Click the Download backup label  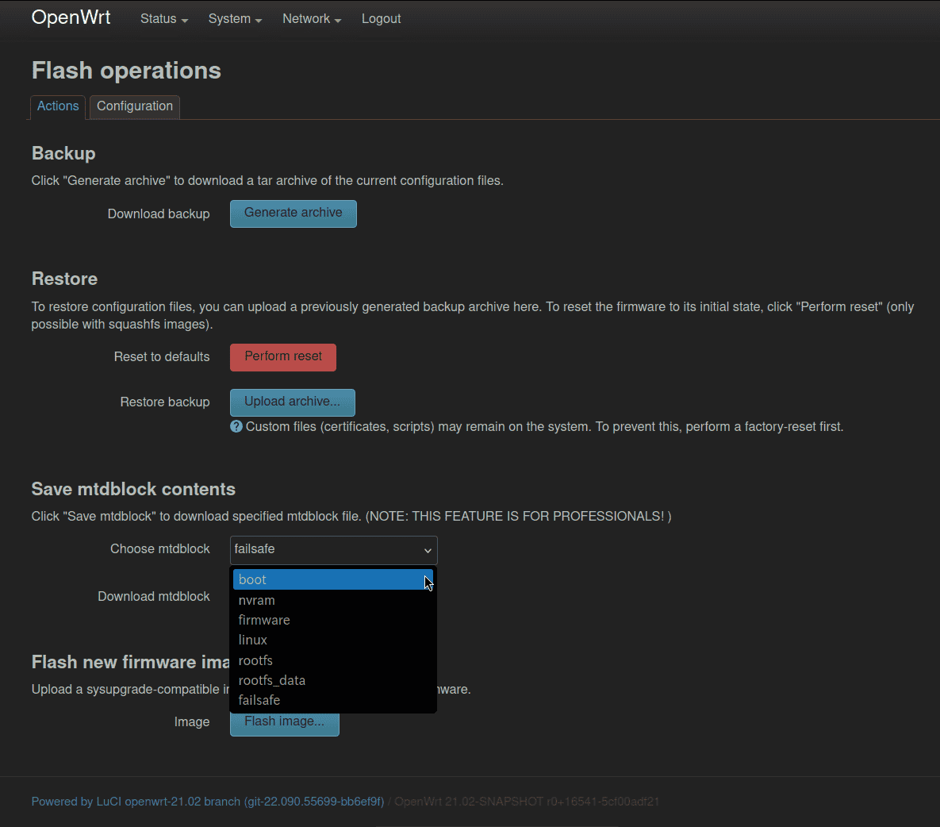(x=159, y=213)
